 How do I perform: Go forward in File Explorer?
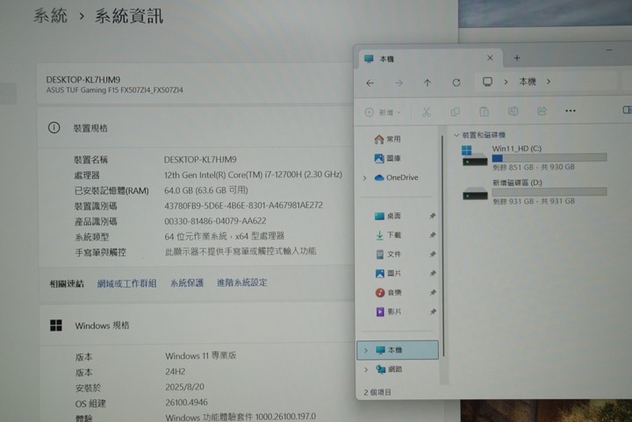[399, 83]
